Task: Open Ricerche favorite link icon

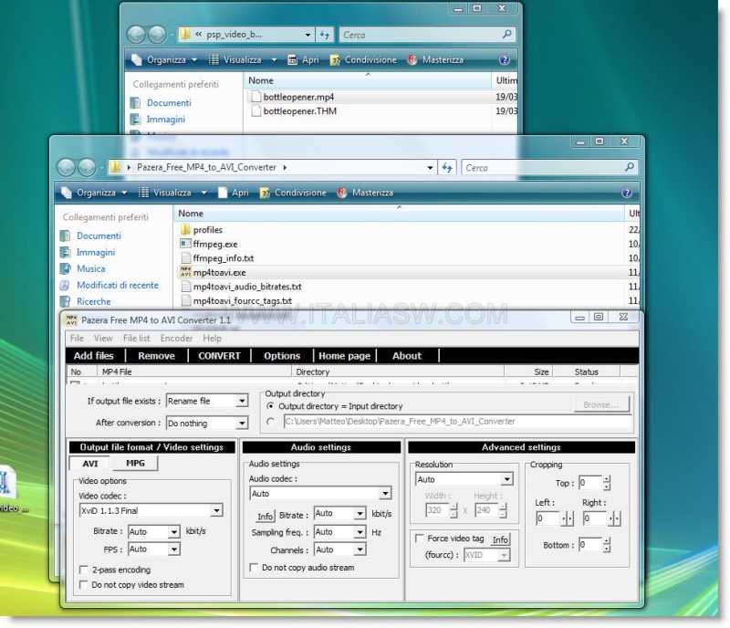Action: point(66,301)
